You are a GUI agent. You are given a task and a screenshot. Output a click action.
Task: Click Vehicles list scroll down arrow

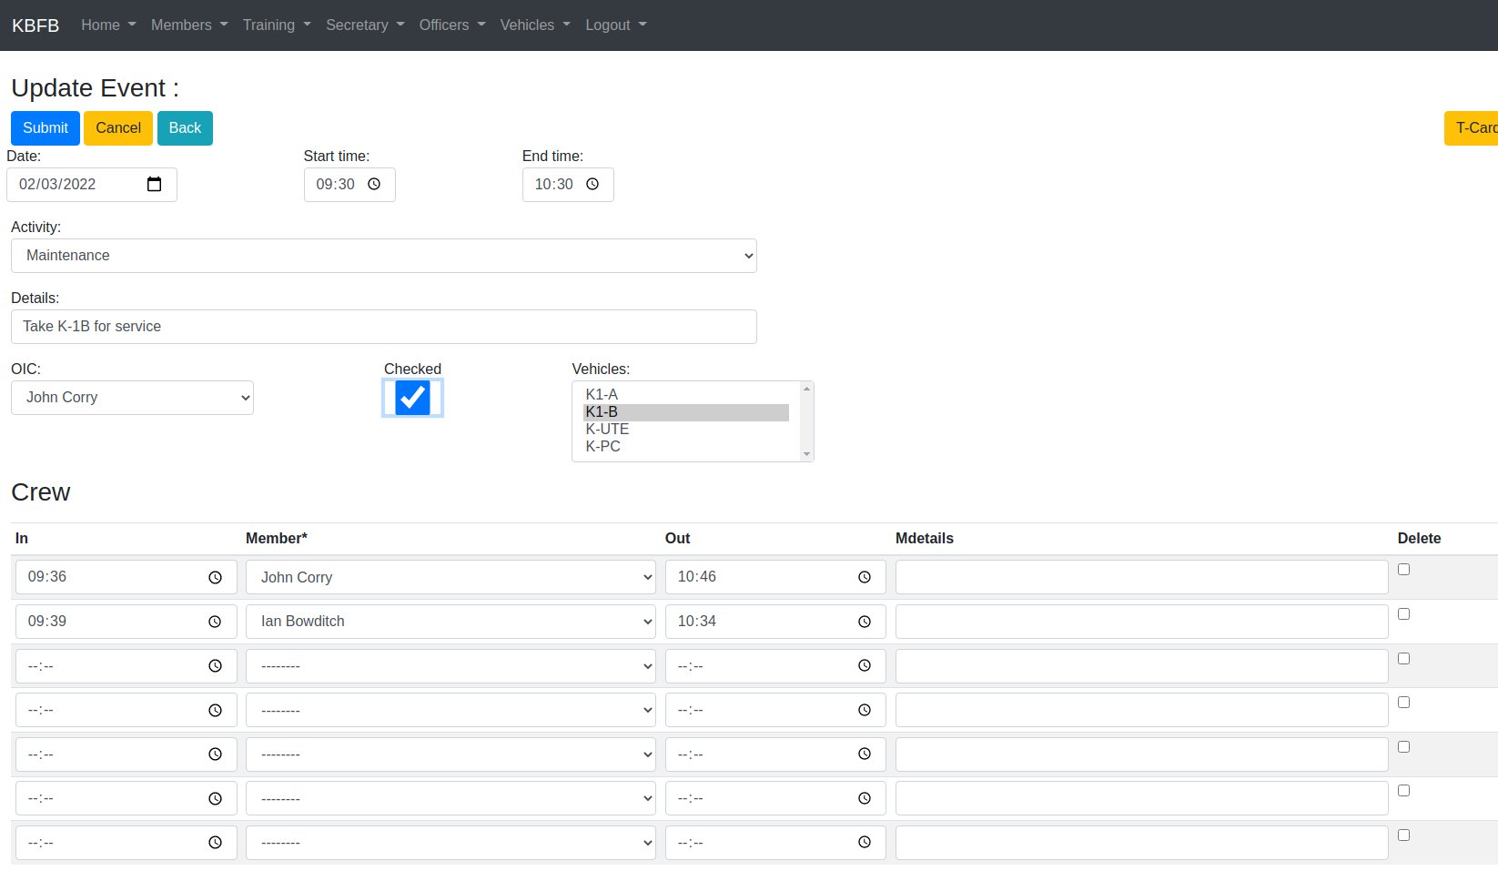coord(806,454)
